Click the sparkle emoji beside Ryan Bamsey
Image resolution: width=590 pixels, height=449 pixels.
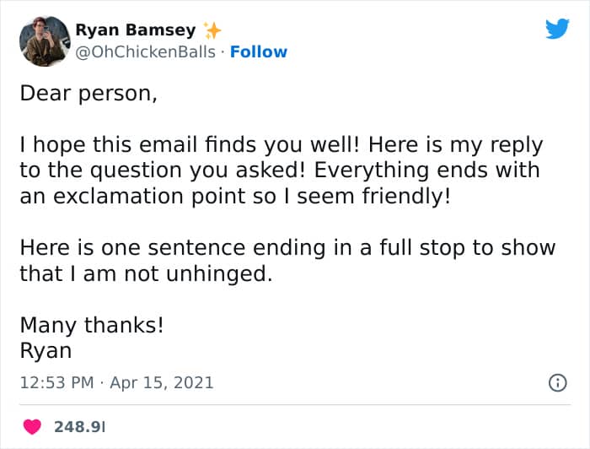pos(212,30)
